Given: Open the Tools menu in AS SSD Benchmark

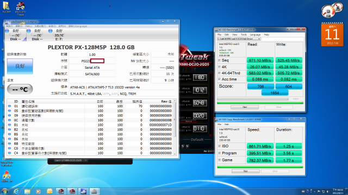Looking at the screenshot, I should (x=244, y=35).
